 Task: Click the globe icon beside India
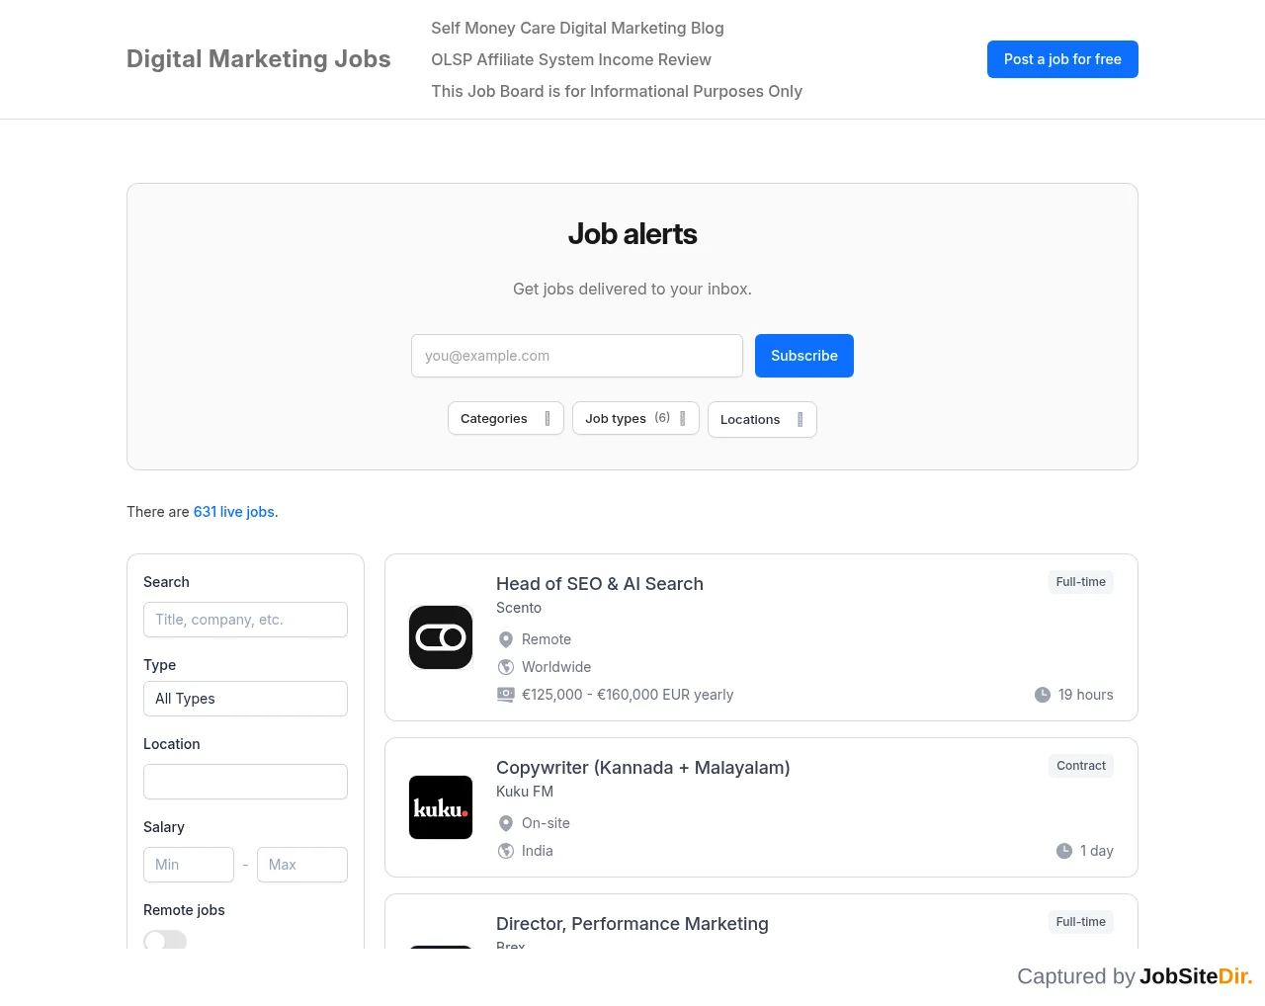506,851
